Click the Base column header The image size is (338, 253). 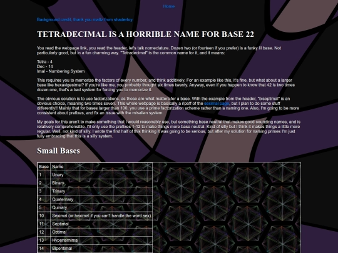tap(44, 167)
